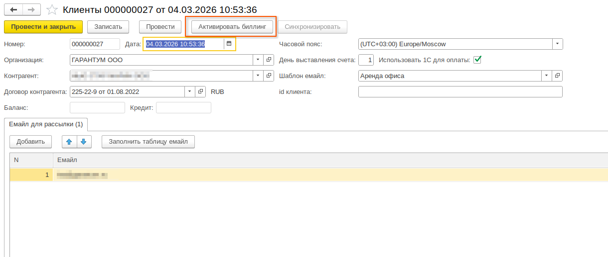Expand the Часовой пояс dropdown
The height and width of the screenshot is (257, 608).
click(x=557, y=44)
